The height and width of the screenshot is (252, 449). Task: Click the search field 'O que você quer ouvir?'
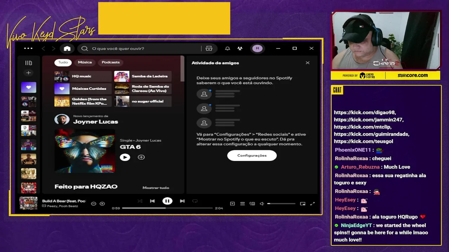tap(140, 49)
